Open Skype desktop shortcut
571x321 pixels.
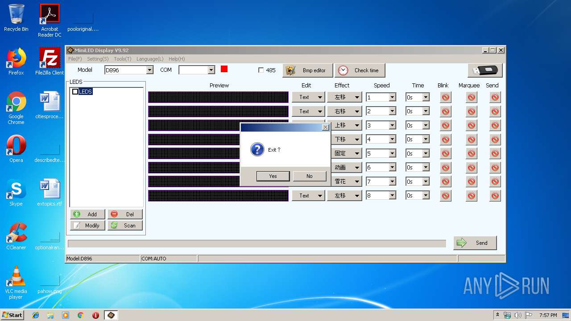tap(16, 193)
